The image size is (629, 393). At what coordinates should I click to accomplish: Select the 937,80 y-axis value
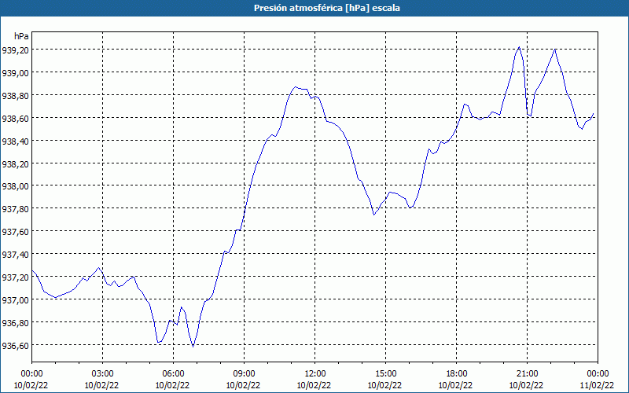click(15, 209)
